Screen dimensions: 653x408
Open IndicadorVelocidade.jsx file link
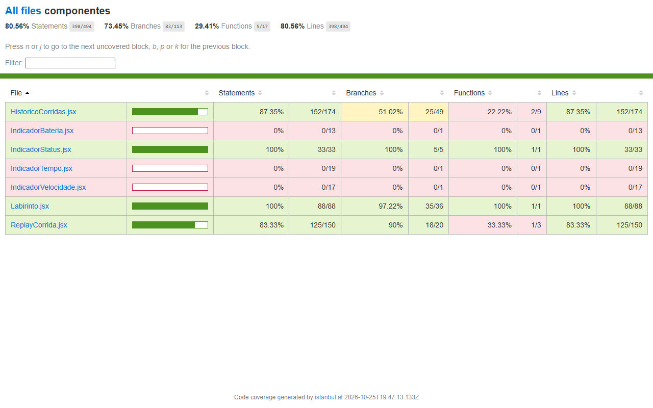tap(48, 187)
